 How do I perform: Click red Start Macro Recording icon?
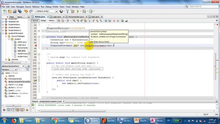114,21
